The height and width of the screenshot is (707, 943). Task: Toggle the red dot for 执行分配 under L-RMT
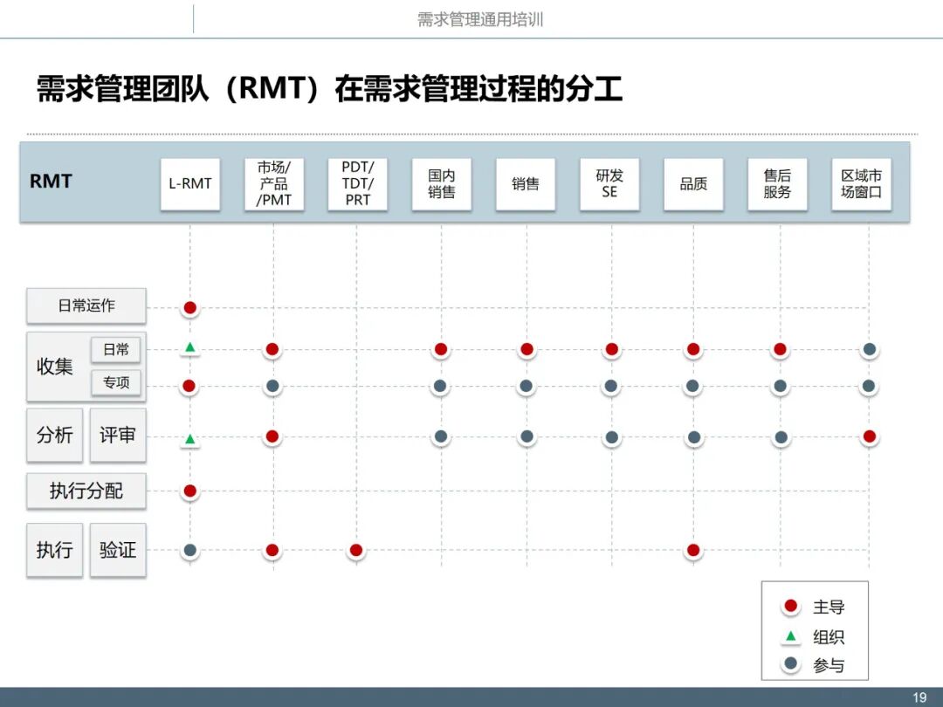pyautogui.click(x=189, y=491)
